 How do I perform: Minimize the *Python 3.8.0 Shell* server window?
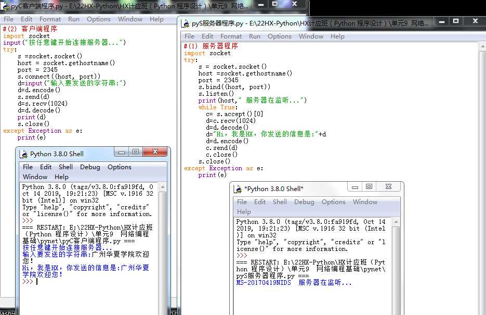354,187
